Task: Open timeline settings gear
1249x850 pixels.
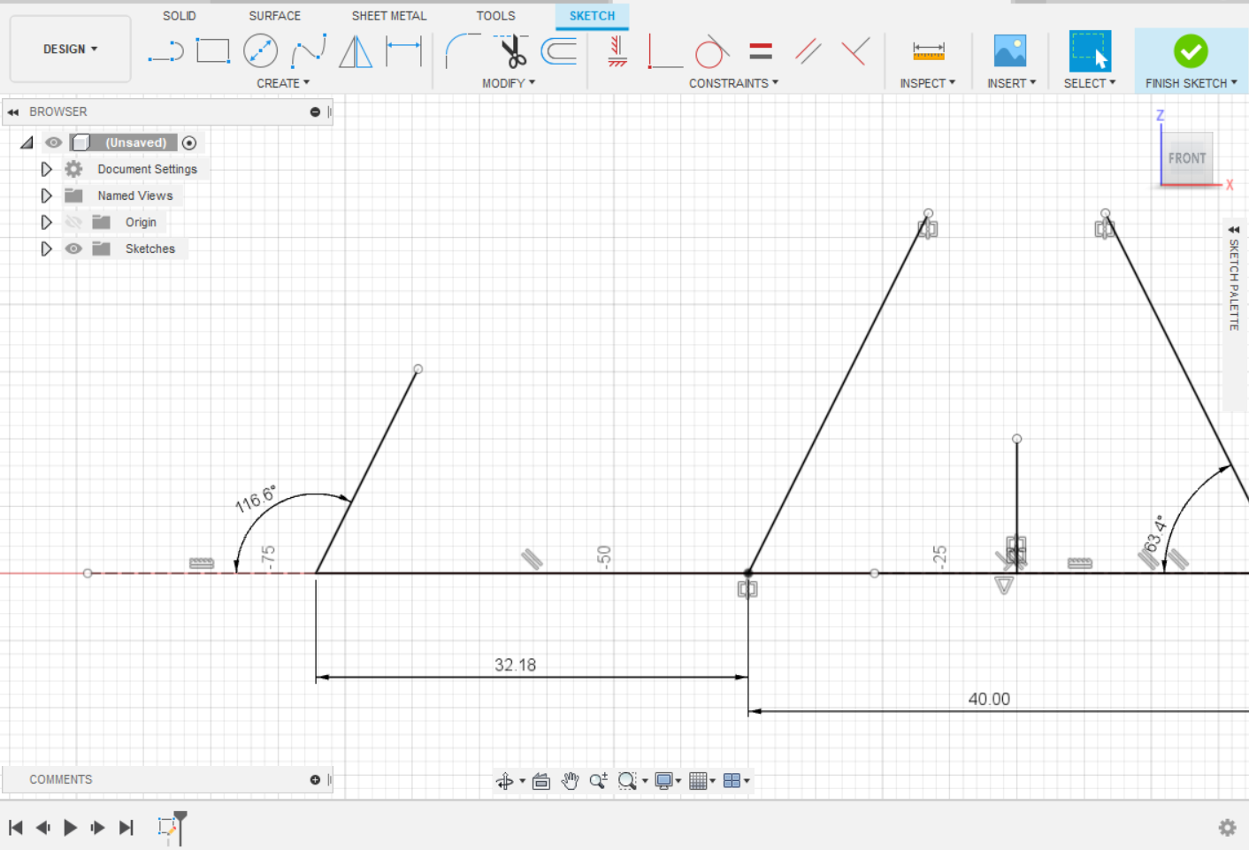Action: point(1227,827)
